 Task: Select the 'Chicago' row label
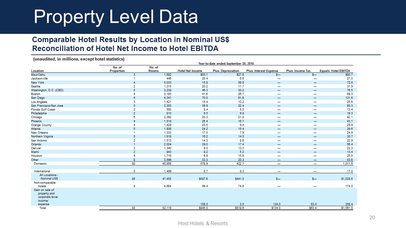36,117
